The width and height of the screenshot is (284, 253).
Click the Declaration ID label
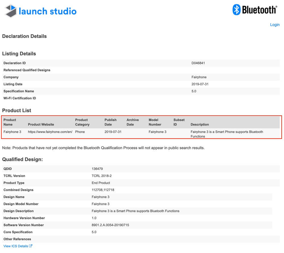click(14, 63)
